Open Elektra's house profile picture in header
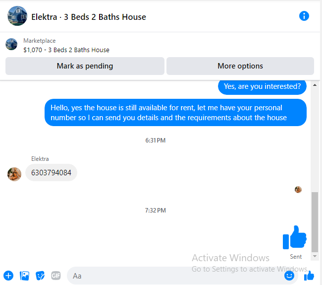Image resolution: width=322 pixels, height=285 pixels. click(17, 16)
